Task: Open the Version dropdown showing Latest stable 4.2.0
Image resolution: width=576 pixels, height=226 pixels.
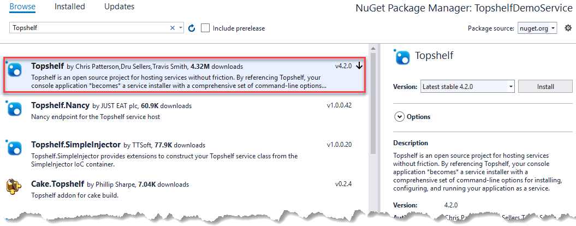Action: click(467, 87)
